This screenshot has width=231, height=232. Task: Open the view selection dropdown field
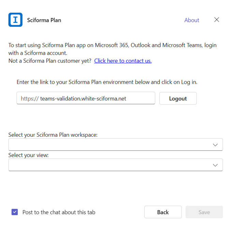(109, 165)
